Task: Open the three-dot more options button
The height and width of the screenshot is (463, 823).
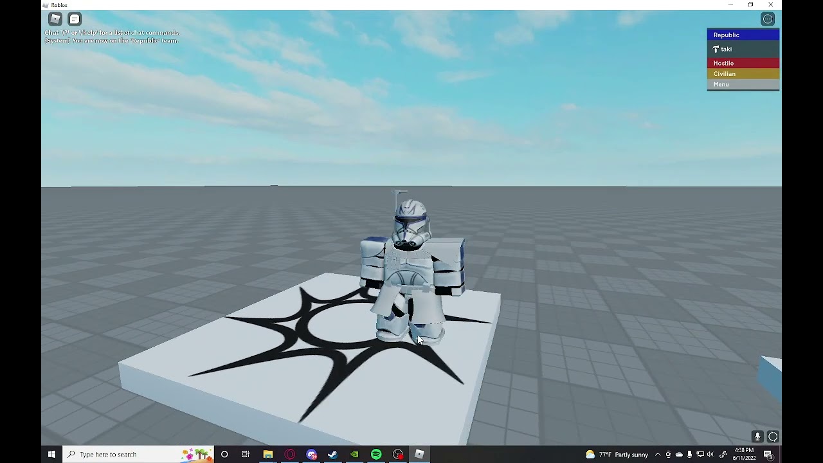Action: 768,19
